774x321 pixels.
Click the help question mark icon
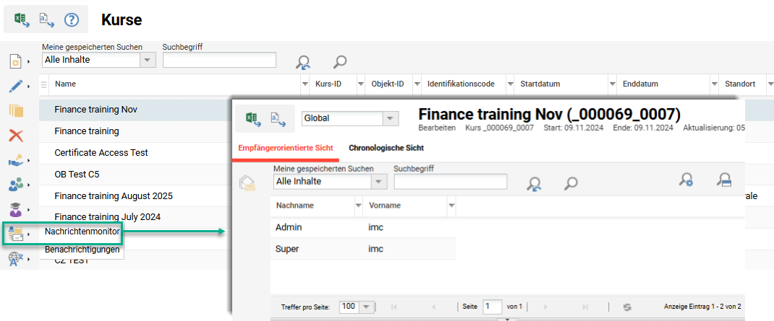coord(71,20)
